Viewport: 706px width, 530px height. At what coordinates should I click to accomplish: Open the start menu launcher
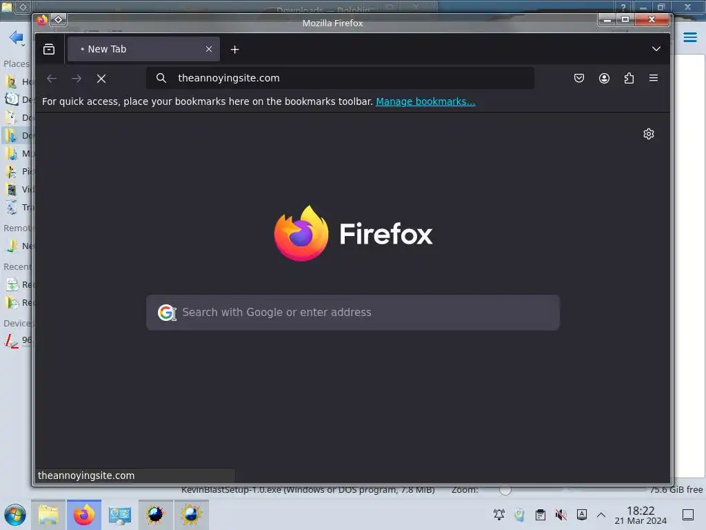point(15,515)
